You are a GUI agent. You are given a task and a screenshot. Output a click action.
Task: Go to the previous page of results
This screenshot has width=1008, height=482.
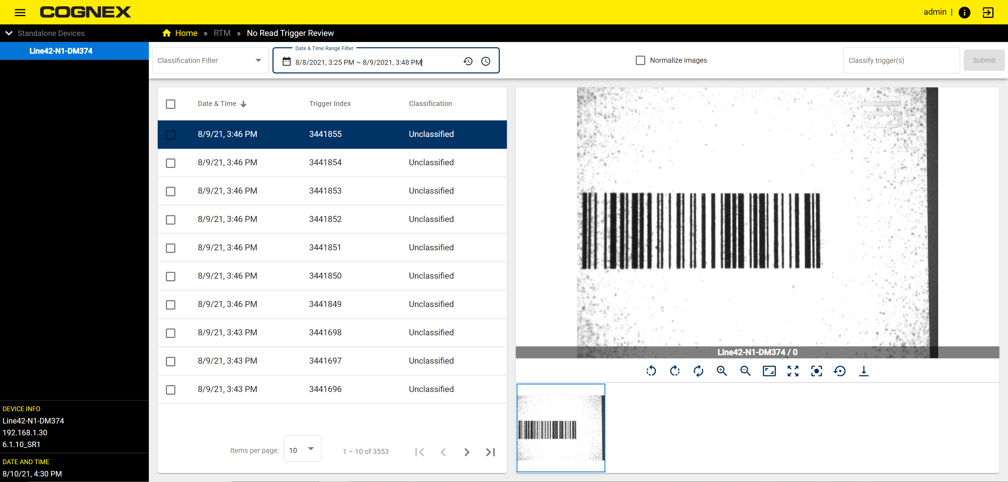pyautogui.click(x=443, y=452)
